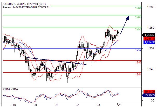Click the RSI14 - 9MA indicator label
This screenshot has height=108, width=157.
10,89
